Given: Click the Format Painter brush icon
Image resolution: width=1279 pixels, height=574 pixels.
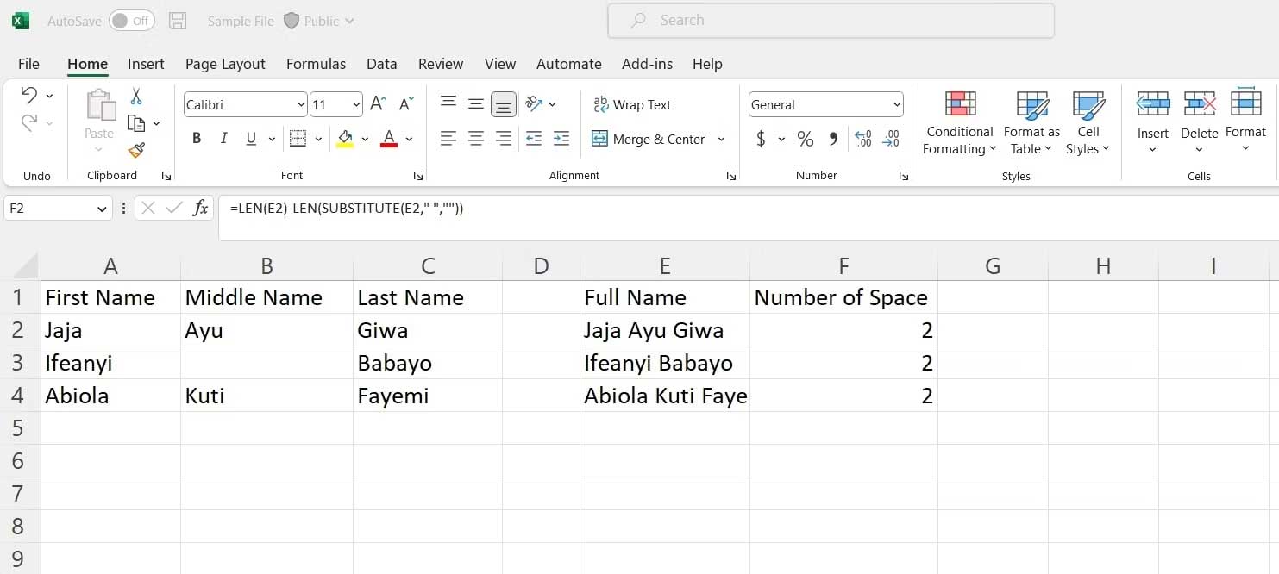Looking at the screenshot, I should pyautogui.click(x=136, y=151).
